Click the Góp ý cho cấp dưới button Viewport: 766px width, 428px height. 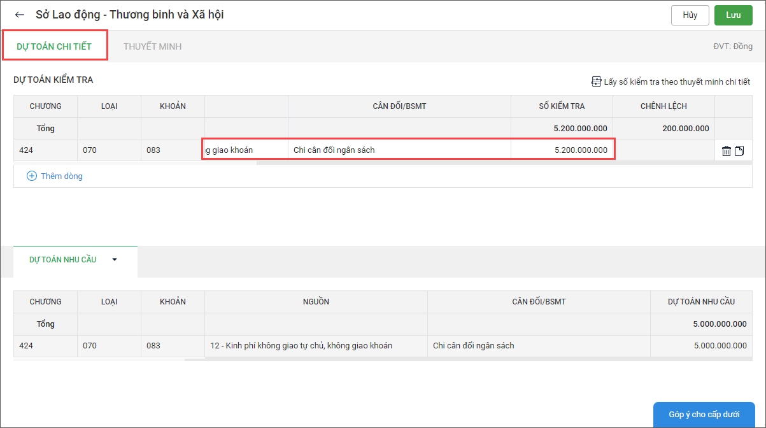click(x=704, y=414)
